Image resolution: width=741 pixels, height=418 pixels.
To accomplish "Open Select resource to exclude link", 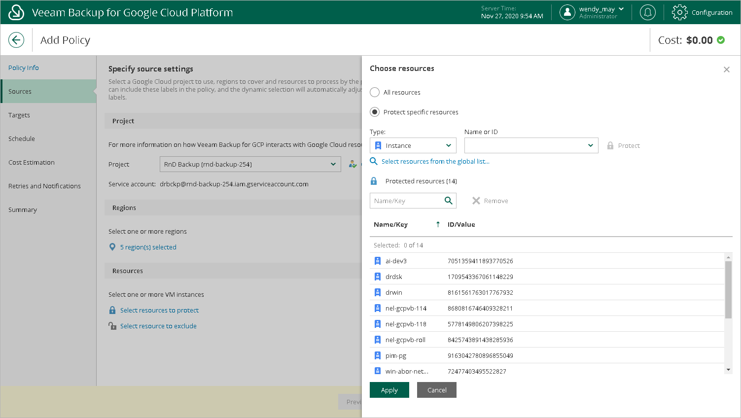I will tap(158, 326).
